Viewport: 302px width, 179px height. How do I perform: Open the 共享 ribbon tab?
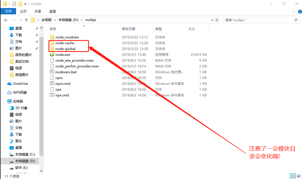click(x=38, y=12)
